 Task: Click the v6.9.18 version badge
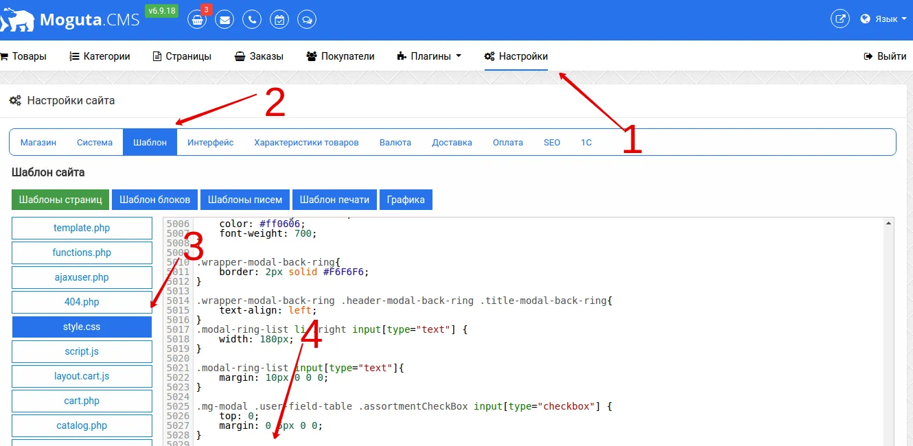161,11
